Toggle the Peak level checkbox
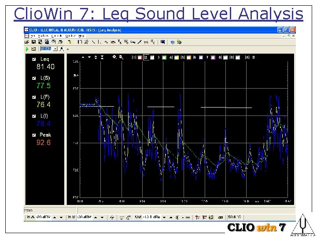The image size is (317, 238). tap(34, 135)
